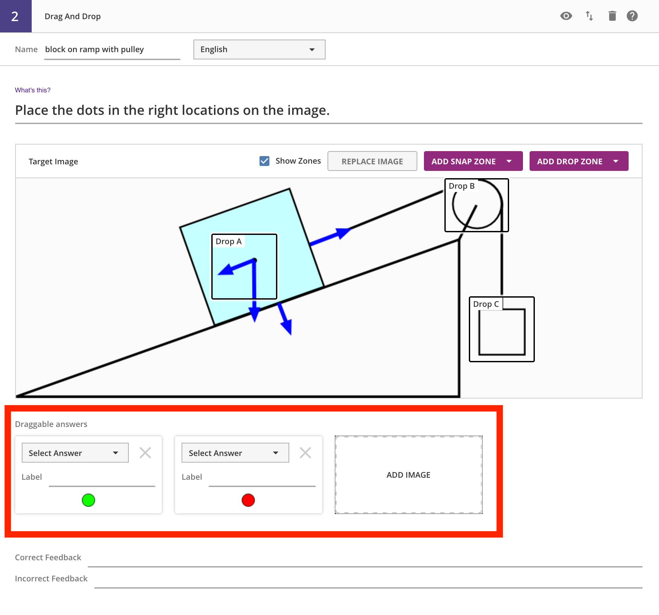
Task: Open the English language dropdown
Action: (259, 50)
